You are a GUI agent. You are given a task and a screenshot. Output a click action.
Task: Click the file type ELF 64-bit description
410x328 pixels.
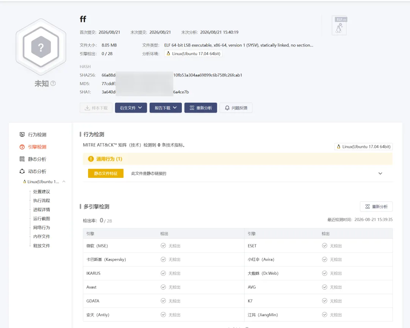[x=238, y=45]
